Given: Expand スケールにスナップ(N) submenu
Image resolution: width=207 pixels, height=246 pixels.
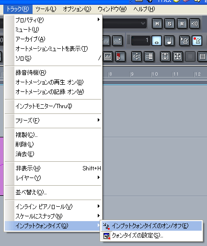Looking at the screenshot, I should point(53,216).
